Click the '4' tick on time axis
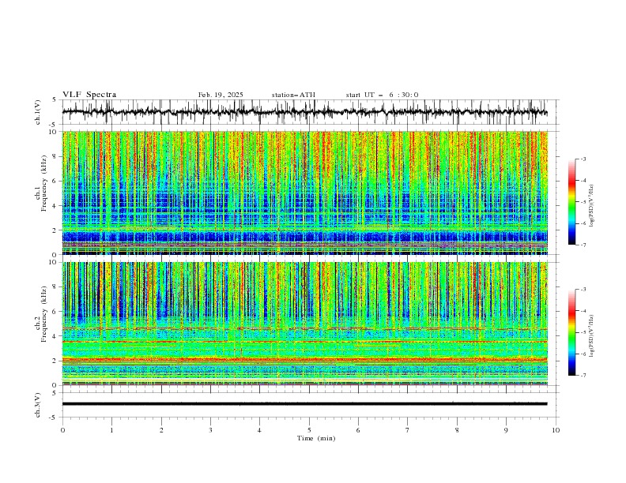This screenshot has width=626, height=483. (259, 430)
